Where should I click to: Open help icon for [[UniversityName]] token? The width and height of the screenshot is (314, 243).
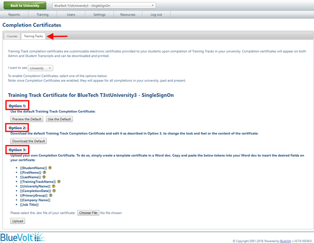tap(54, 186)
